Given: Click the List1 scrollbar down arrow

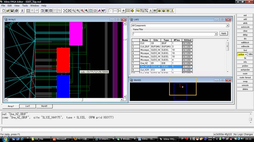Looking at the screenshot, I should click(228, 71).
